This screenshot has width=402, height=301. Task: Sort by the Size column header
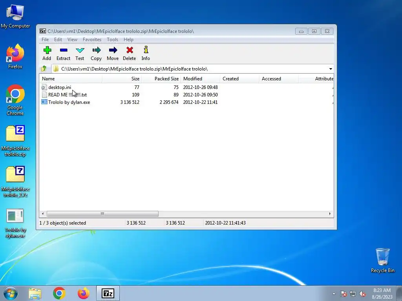click(x=122, y=78)
